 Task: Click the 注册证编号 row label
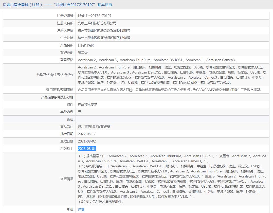point(65,16)
